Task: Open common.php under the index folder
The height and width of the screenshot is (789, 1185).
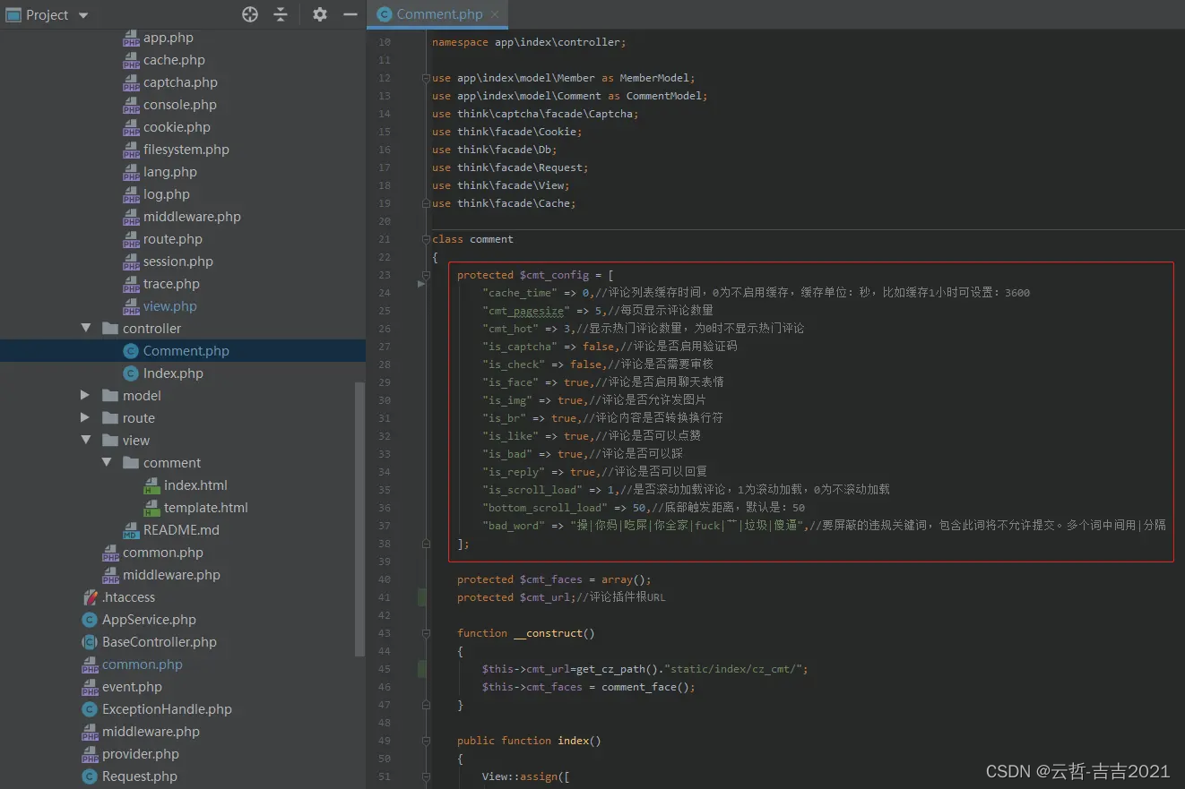Action: tap(163, 553)
